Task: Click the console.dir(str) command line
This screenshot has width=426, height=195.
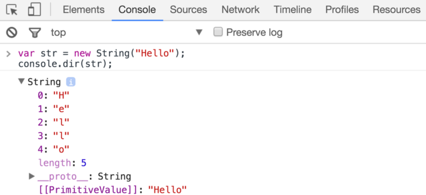Action: [65, 65]
